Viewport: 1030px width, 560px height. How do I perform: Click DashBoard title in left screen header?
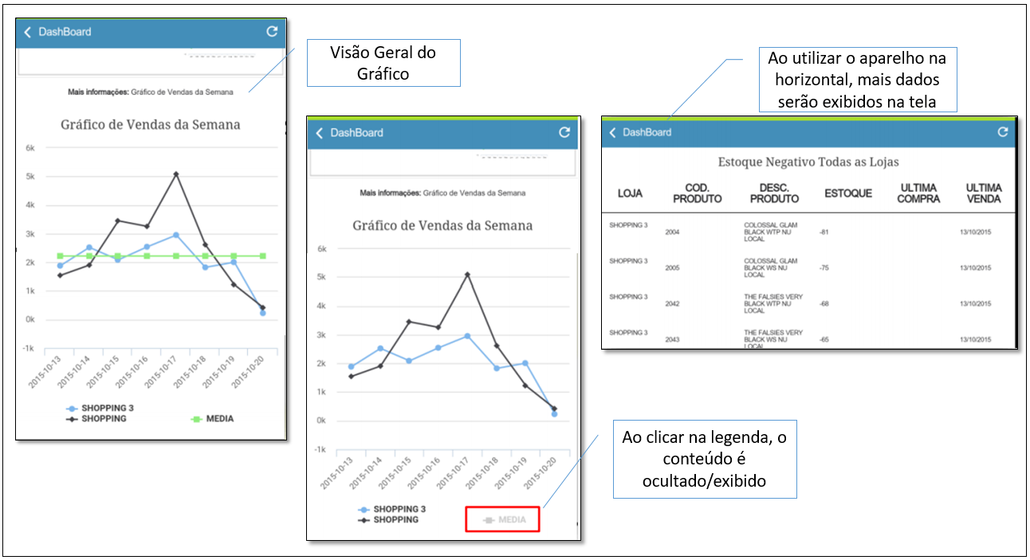[65, 32]
